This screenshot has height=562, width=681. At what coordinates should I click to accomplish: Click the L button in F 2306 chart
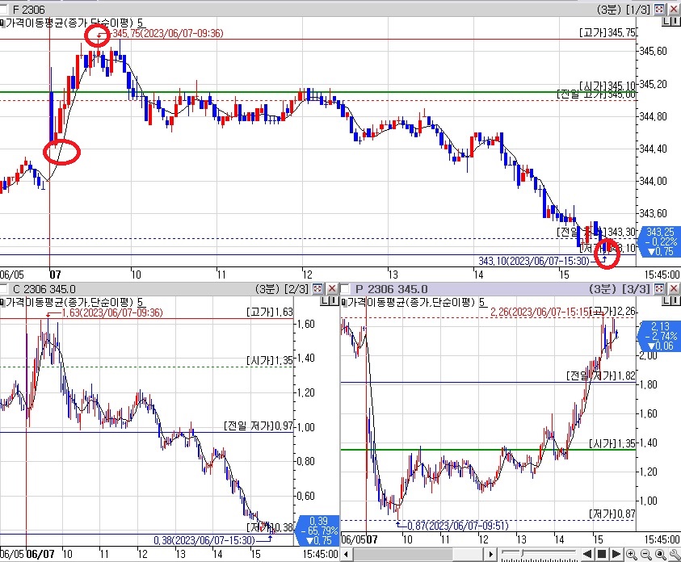[x=666, y=21]
